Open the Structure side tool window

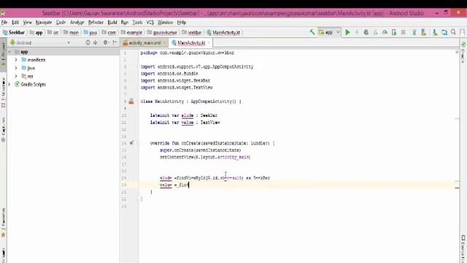pos(3,93)
